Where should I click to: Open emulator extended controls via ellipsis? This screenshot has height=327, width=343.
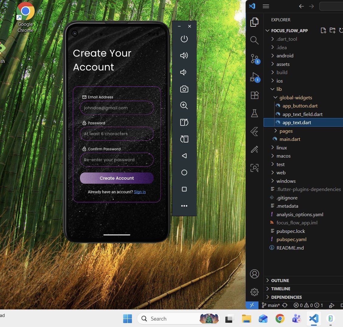pyautogui.click(x=184, y=206)
